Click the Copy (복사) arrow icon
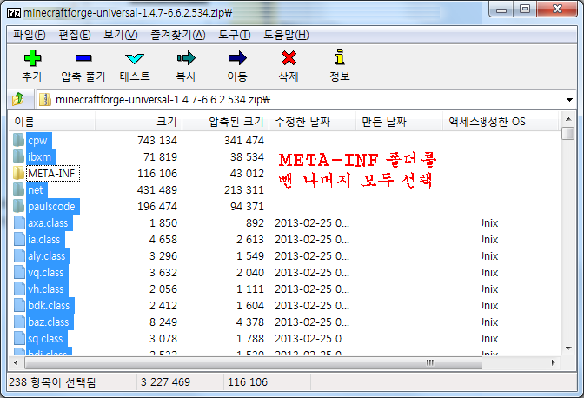Screen dimensions: 584x398 pos(186,58)
